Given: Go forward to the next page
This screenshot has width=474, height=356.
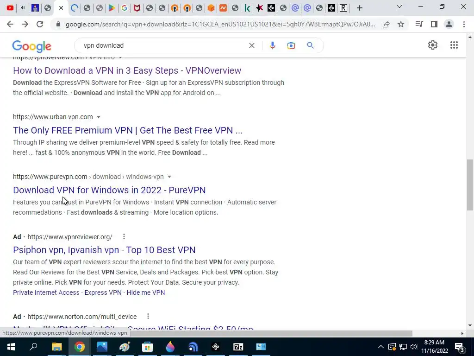Looking at the screenshot, I should (x=25, y=24).
